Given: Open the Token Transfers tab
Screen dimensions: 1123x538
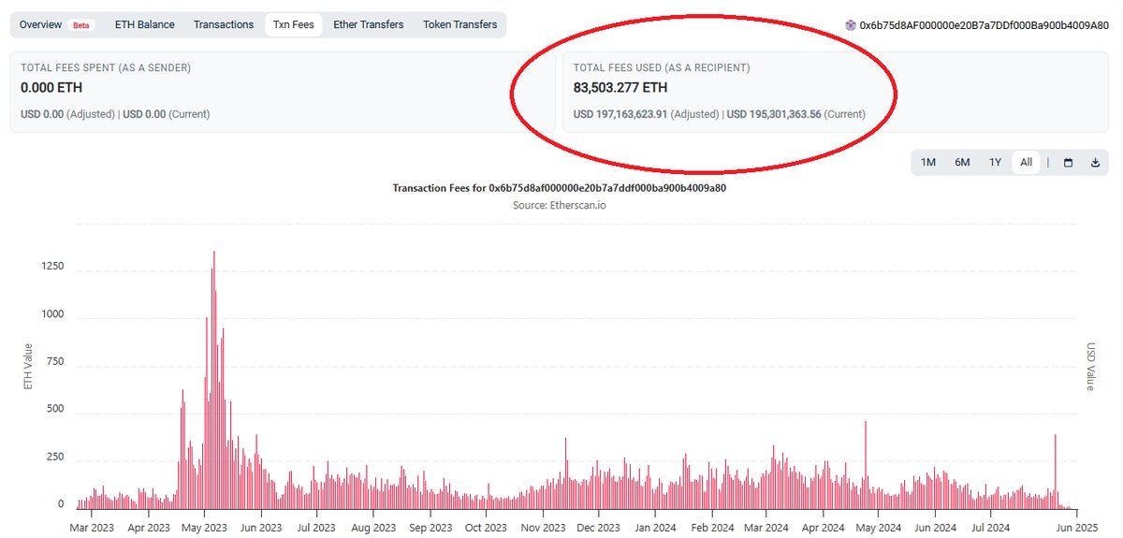Looking at the screenshot, I should tap(459, 24).
